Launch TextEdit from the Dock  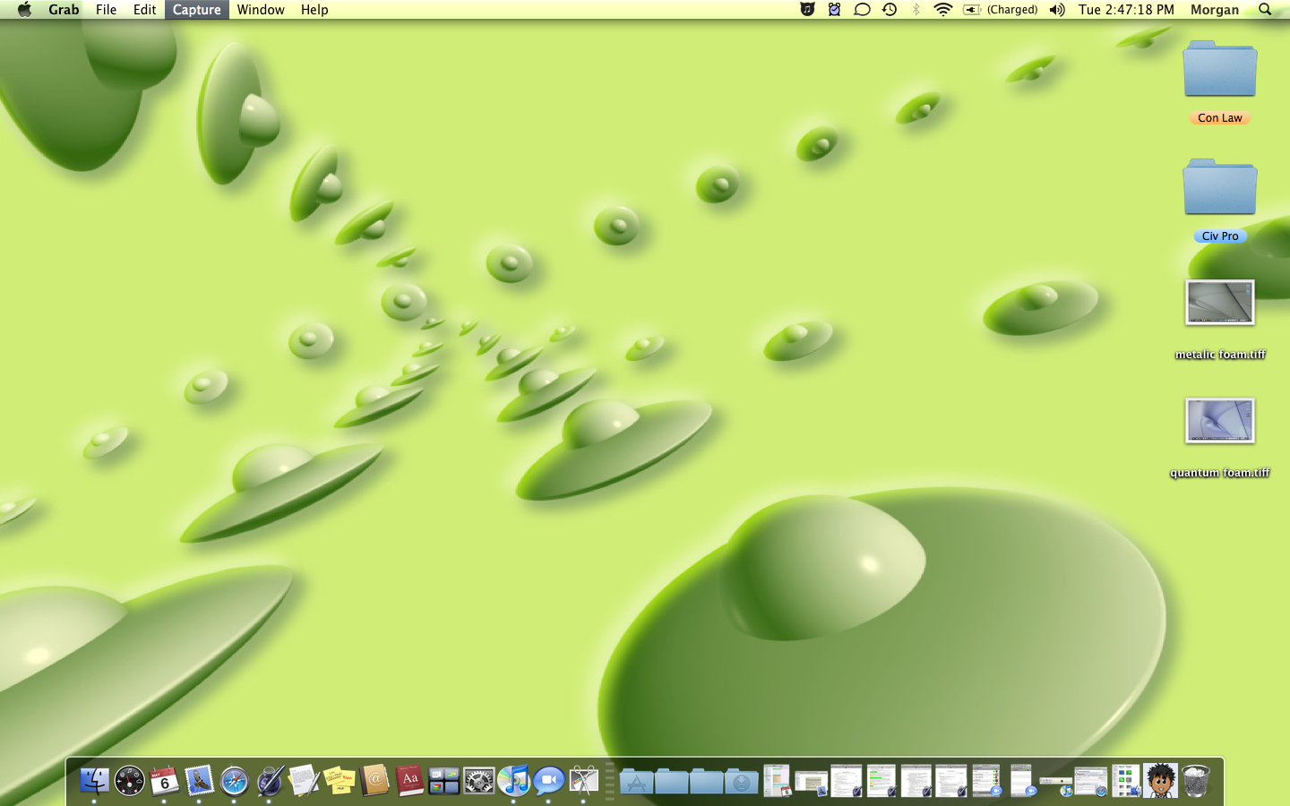(x=304, y=781)
